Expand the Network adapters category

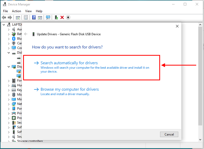tap(9, 104)
